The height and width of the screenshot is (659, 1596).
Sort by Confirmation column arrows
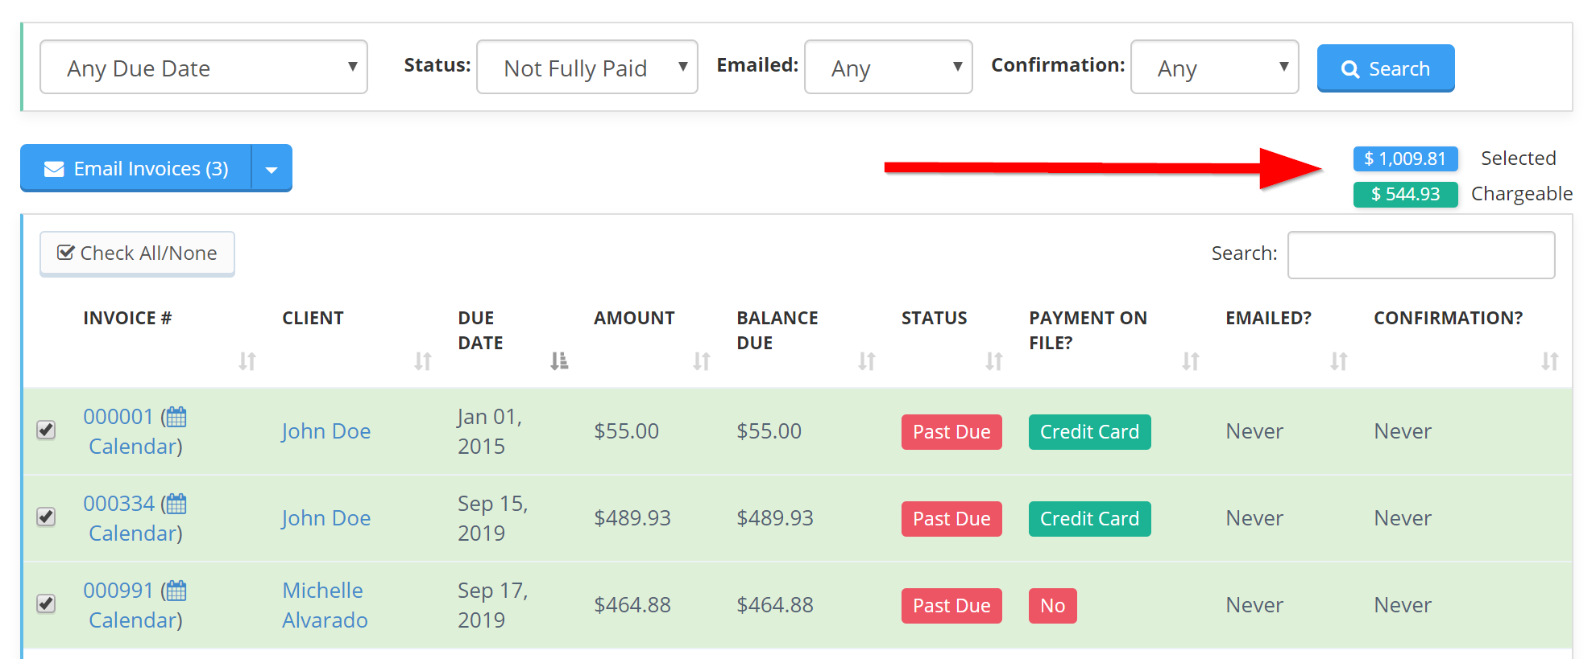tap(1550, 361)
